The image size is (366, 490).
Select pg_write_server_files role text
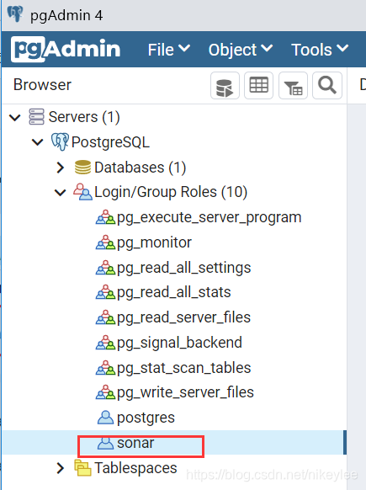185,392
